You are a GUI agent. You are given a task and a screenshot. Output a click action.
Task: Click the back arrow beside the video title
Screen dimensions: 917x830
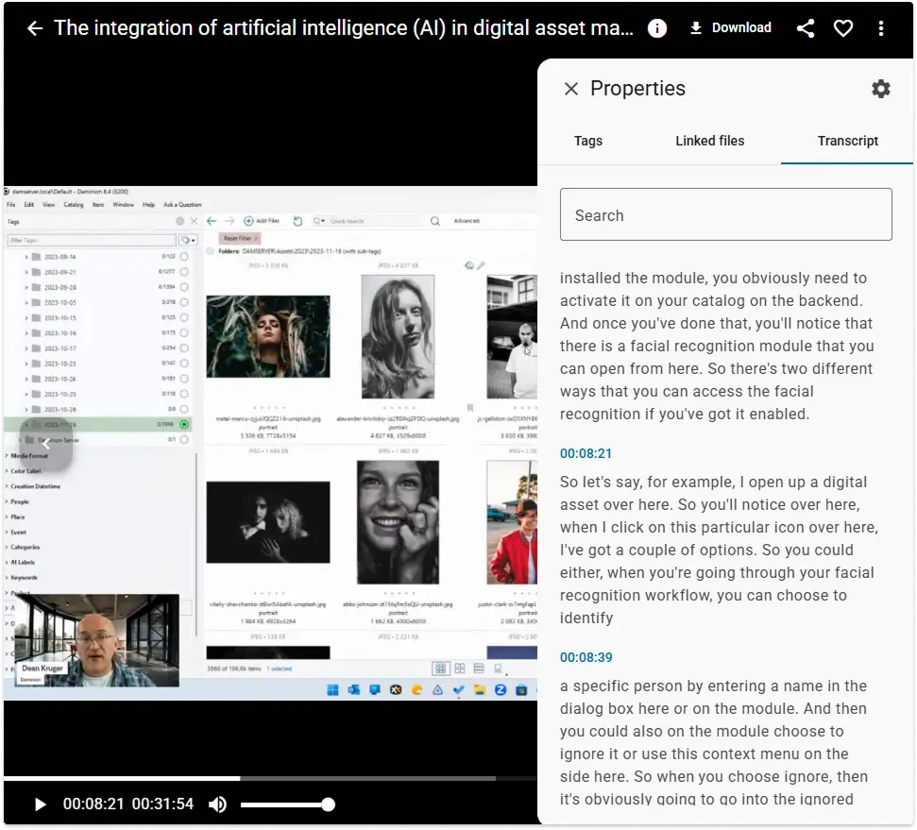[35, 28]
